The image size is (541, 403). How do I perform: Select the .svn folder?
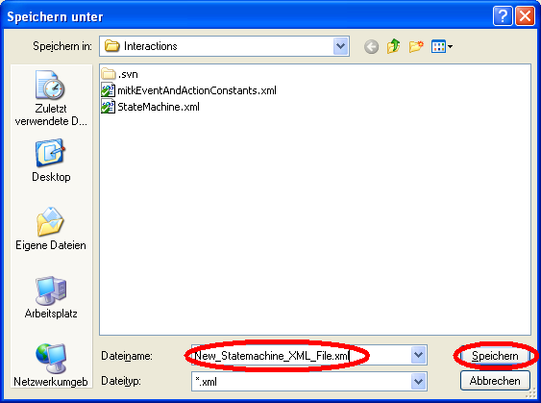(120, 74)
